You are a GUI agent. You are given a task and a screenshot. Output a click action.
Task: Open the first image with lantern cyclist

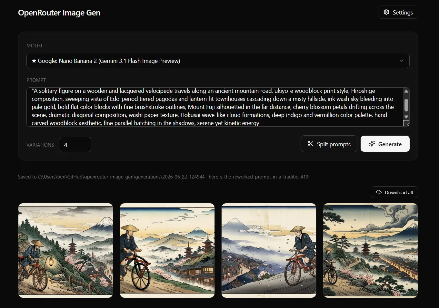66,250
